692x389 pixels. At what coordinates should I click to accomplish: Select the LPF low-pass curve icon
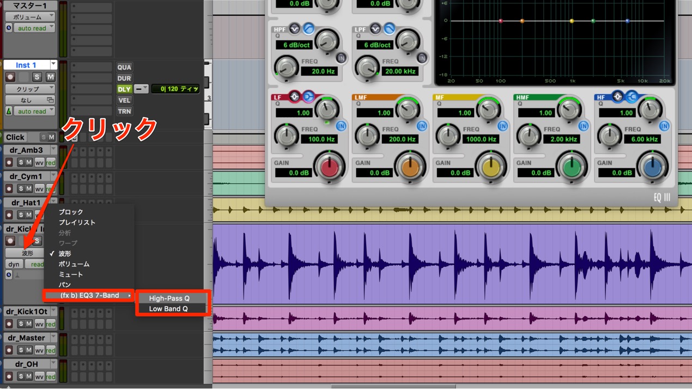click(390, 28)
